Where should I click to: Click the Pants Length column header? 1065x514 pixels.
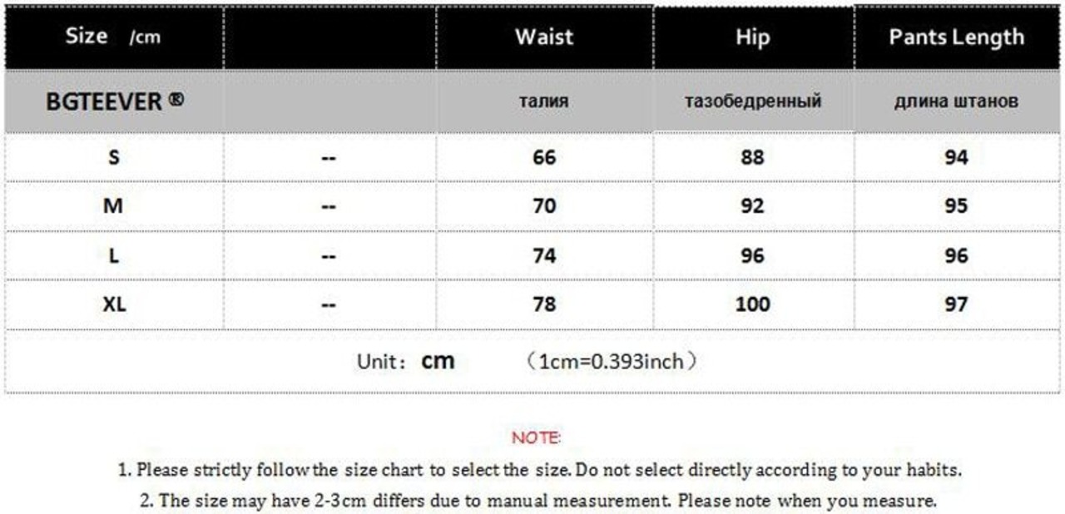(x=956, y=37)
